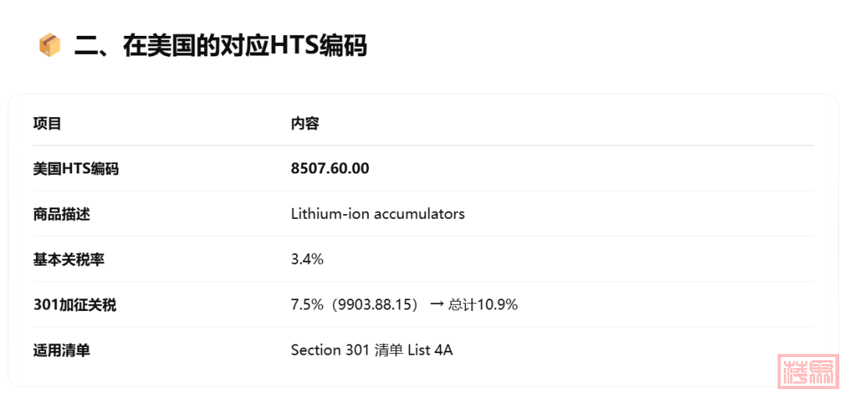Click the 总计10.9% total value
The height and width of the screenshot is (393, 844).
[483, 305]
